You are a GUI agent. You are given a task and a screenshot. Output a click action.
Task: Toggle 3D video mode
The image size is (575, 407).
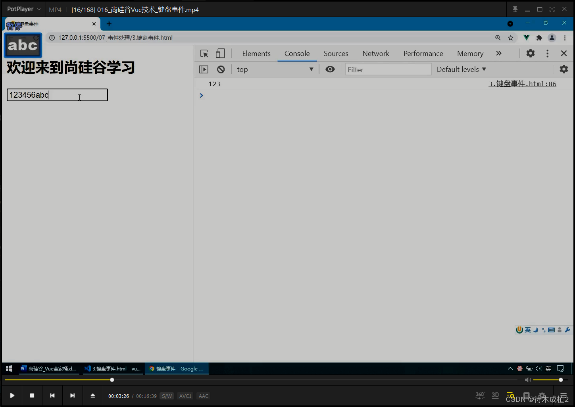pos(495,395)
